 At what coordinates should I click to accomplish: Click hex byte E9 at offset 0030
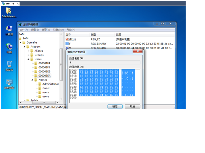point(81,87)
